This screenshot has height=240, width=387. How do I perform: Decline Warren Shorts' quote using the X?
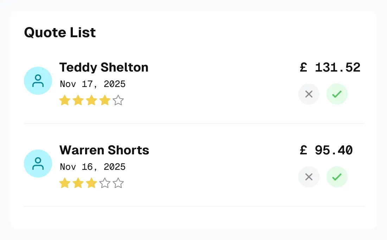coord(309,177)
